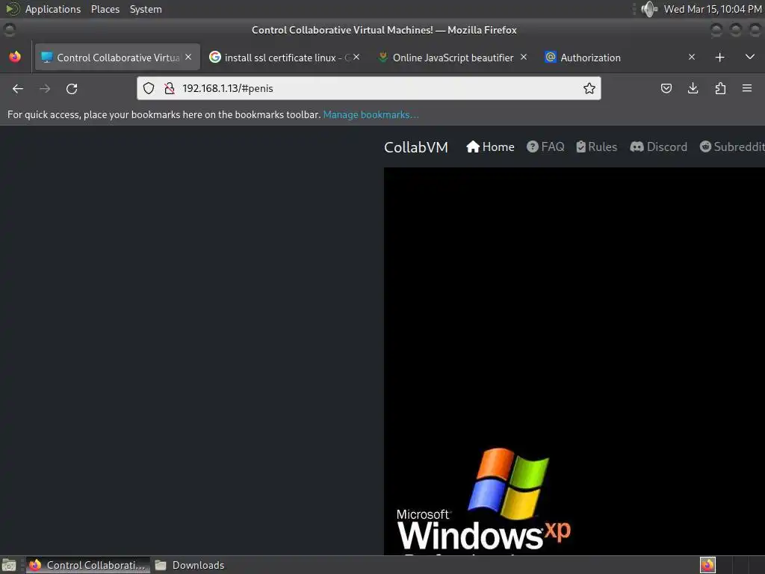The width and height of the screenshot is (765, 574).
Task: Close the Online JavaScript beautifier tab
Action: click(524, 57)
